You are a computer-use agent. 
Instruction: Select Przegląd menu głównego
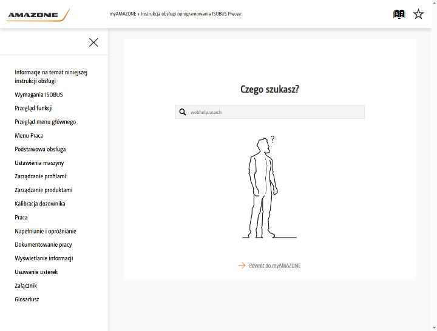[45, 122]
